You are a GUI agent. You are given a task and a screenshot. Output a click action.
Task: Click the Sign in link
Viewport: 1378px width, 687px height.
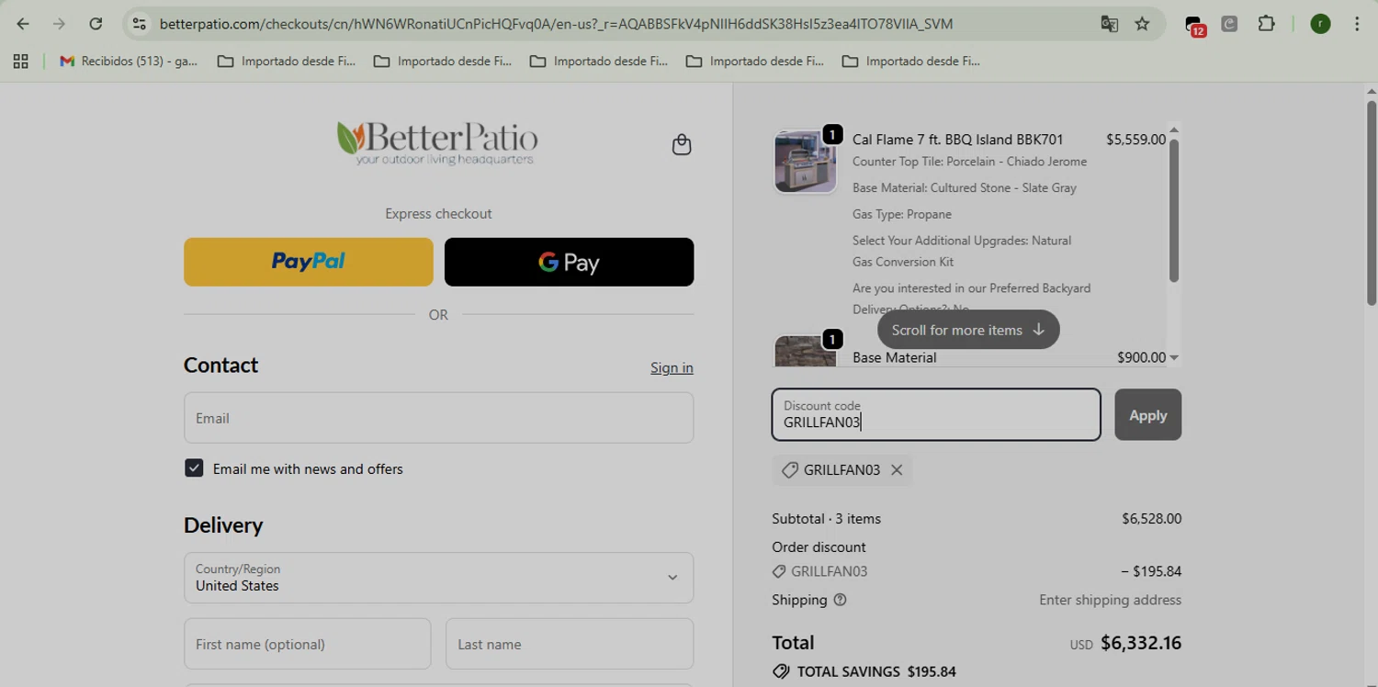(x=672, y=367)
